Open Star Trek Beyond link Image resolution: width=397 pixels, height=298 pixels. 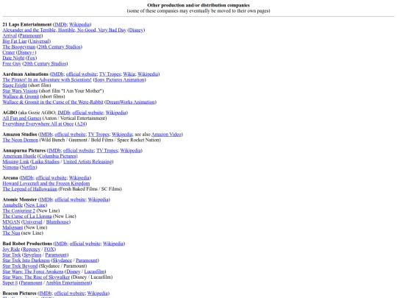[x=20, y=266]
